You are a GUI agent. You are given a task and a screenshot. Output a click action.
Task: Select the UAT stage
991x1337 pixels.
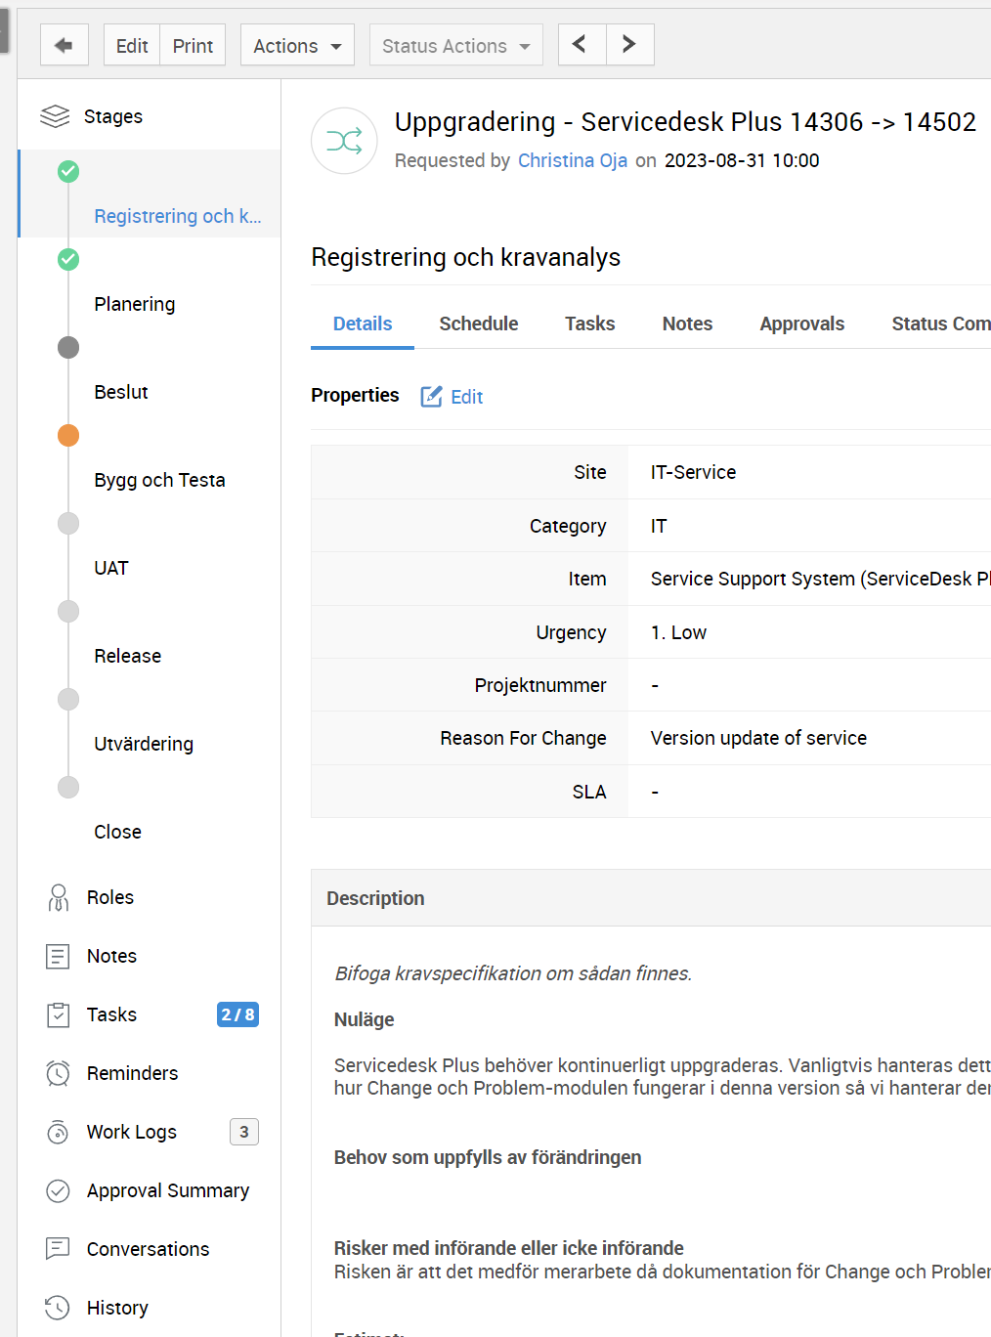point(111,568)
